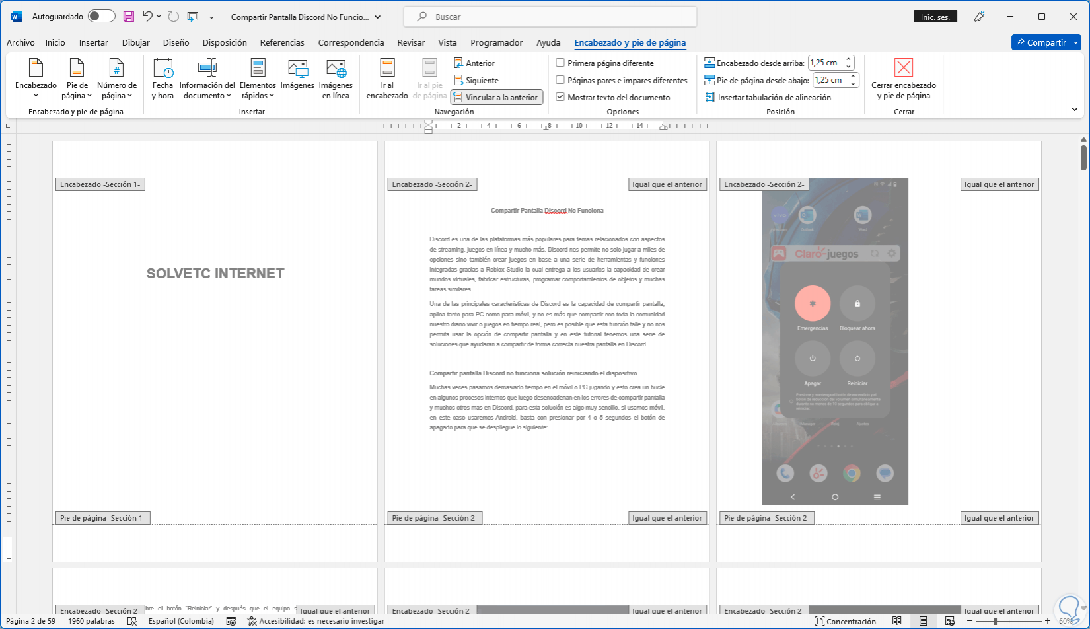
Task: Click the Redo icon
Action: (x=173, y=17)
